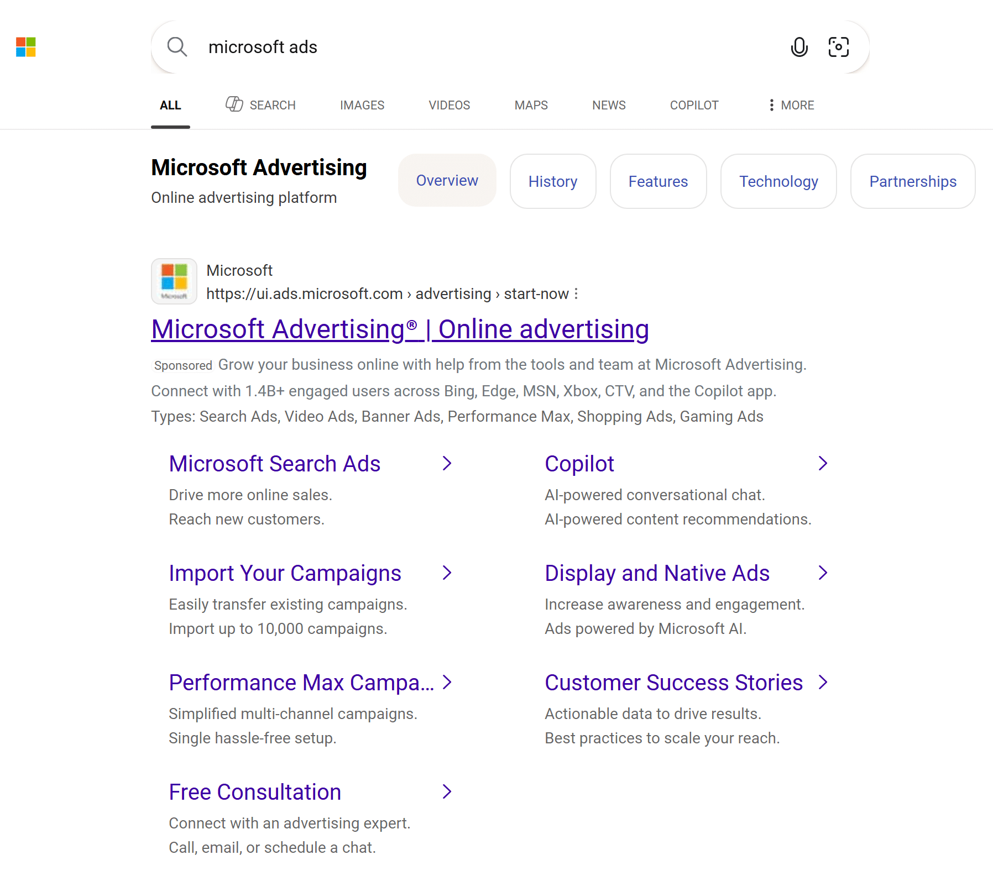Click the chevron next to Customer Success Stories
Viewport: 993px width, 876px height.
pyautogui.click(x=823, y=682)
